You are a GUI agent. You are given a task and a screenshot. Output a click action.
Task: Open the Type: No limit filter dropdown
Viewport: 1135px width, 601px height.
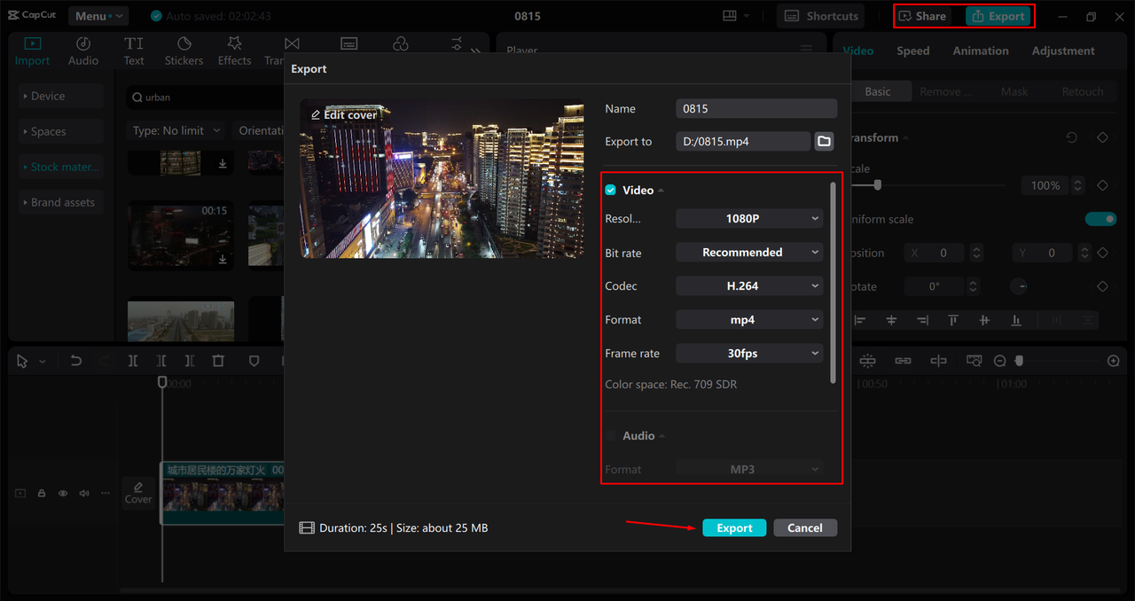176,130
